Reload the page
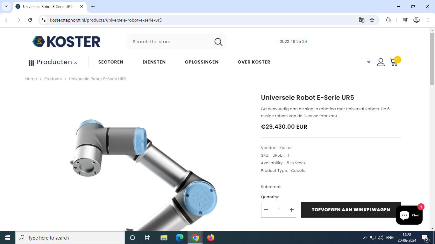435x244 pixels. pyautogui.click(x=30, y=20)
